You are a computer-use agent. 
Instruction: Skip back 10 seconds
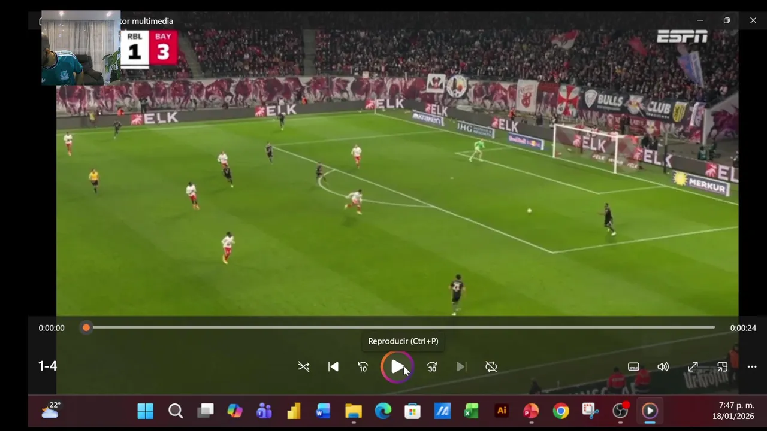(x=363, y=367)
